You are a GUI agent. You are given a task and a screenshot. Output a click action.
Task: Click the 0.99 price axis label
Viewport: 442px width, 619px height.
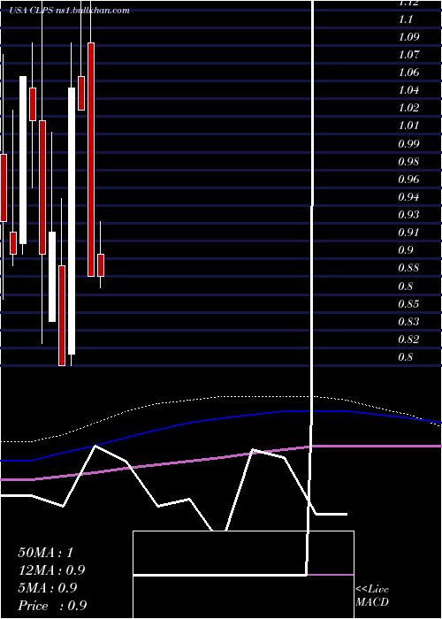click(x=408, y=143)
